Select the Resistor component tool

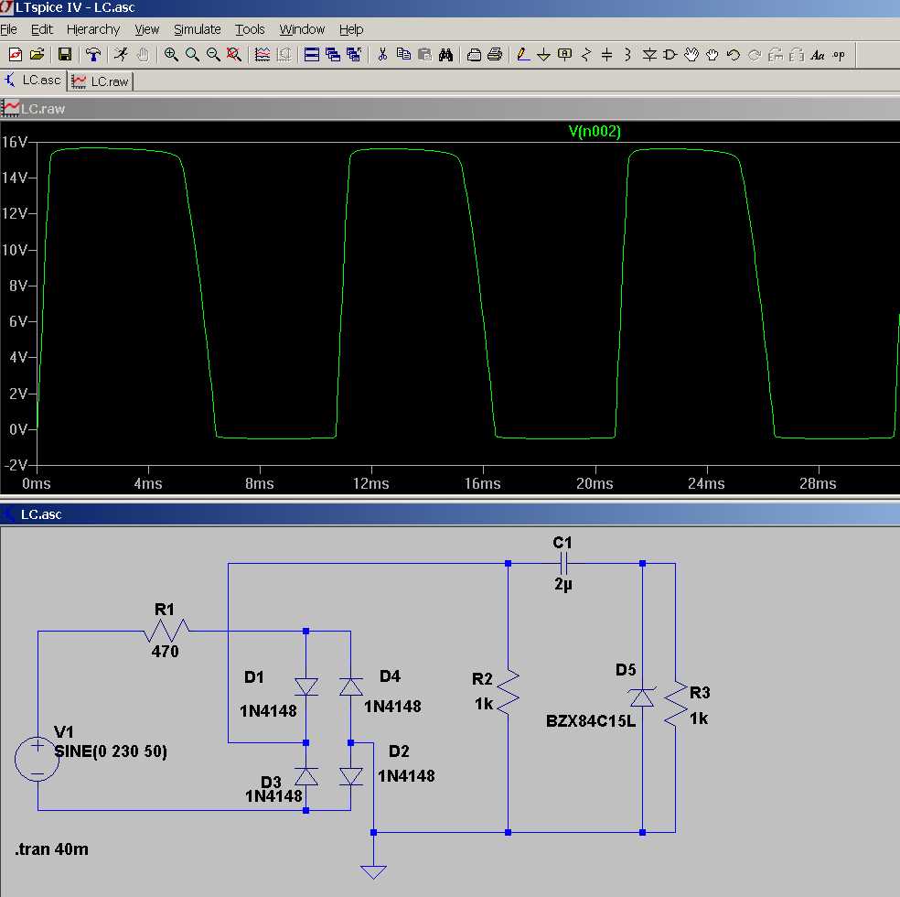pyautogui.click(x=586, y=55)
